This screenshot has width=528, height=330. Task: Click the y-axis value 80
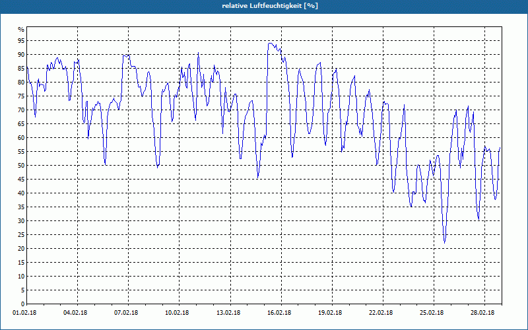21,82
